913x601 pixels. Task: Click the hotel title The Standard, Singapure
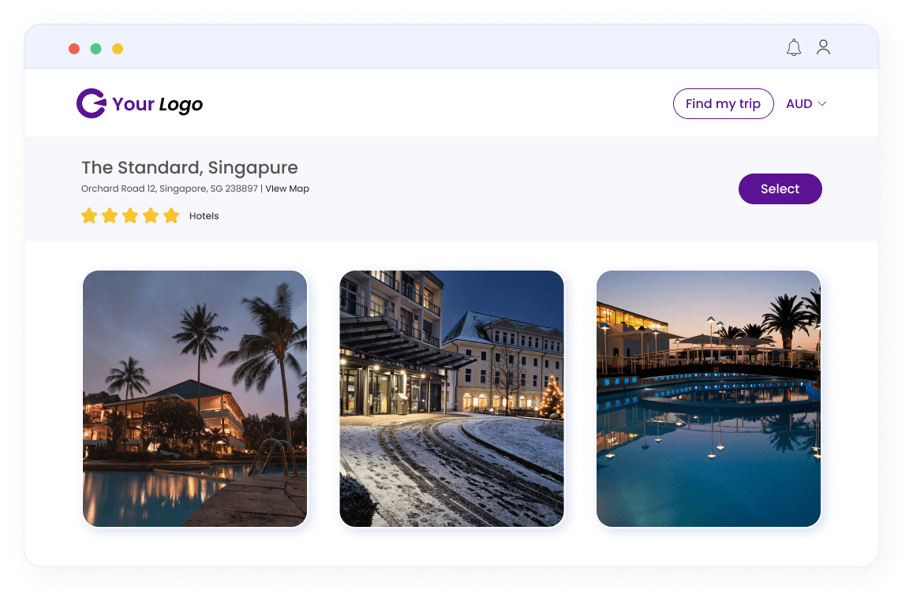click(189, 167)
